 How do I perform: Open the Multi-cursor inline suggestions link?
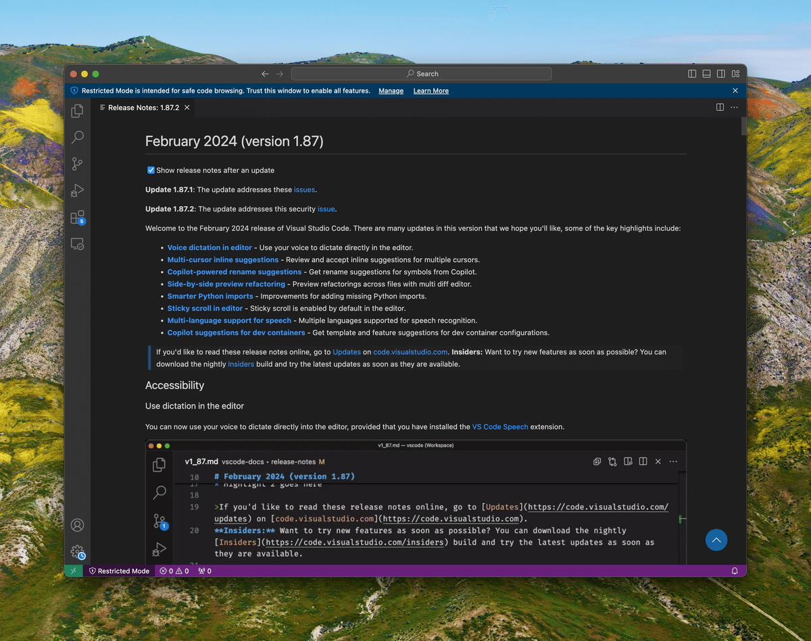pyautogui.click(x=223, y=260)
